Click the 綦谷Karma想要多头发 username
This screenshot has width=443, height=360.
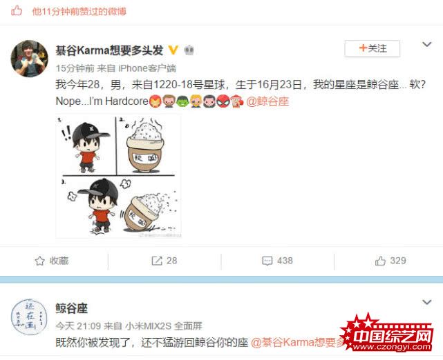(x=109, y=50)
